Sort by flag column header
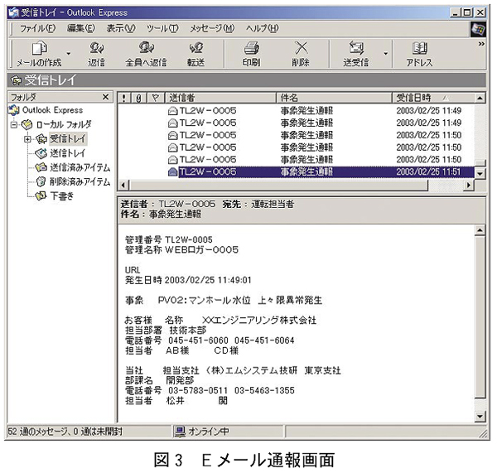497x473 pixels. pos(156,98)
